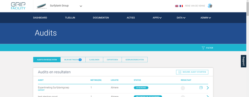Sort by the Locatie column header

tap(115, 80)
